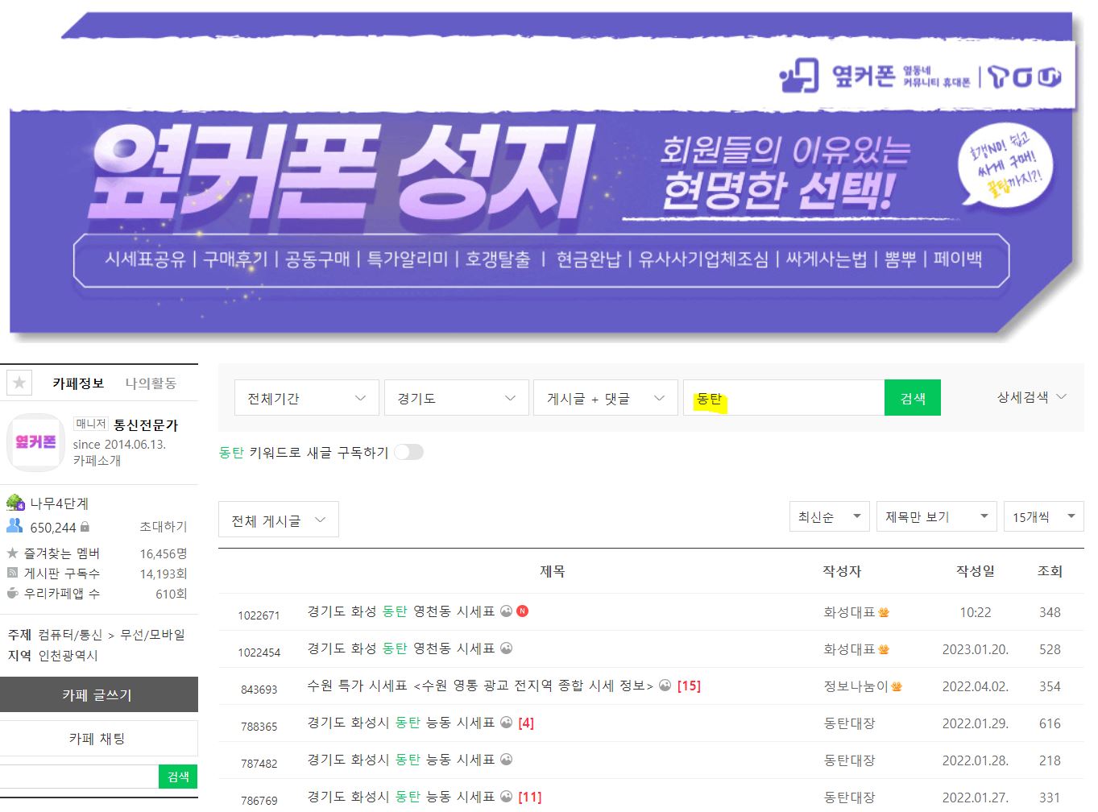
Task: Click the 무선/모바일 topic link
Action: pos(152,635)
